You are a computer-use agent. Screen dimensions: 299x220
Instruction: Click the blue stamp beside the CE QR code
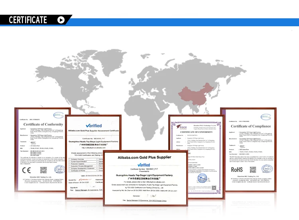59,169
